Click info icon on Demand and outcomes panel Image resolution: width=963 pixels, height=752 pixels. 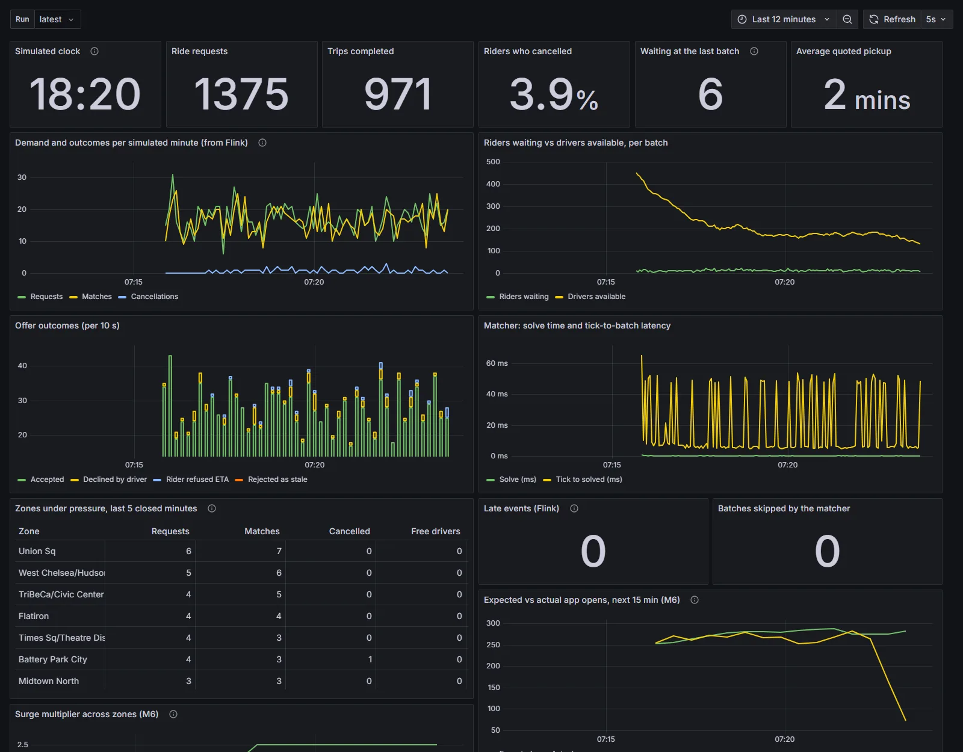coord(262,143)
